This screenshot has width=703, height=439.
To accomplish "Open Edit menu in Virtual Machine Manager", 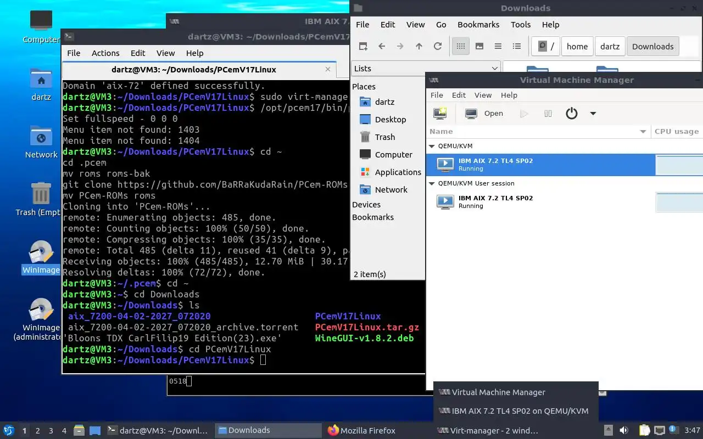I will point(459,95).
